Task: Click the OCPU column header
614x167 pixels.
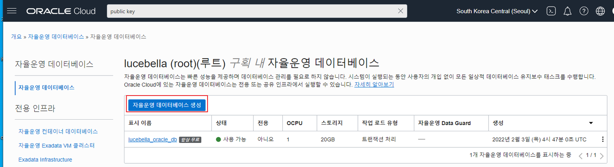Action: coord(294,123)
